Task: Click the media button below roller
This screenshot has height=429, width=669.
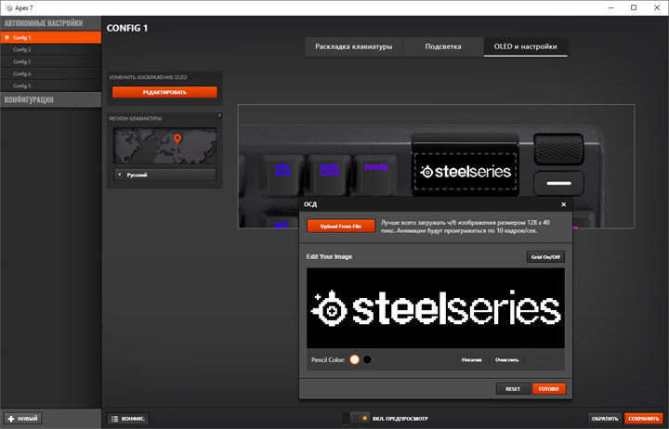Action: point(558,183)
